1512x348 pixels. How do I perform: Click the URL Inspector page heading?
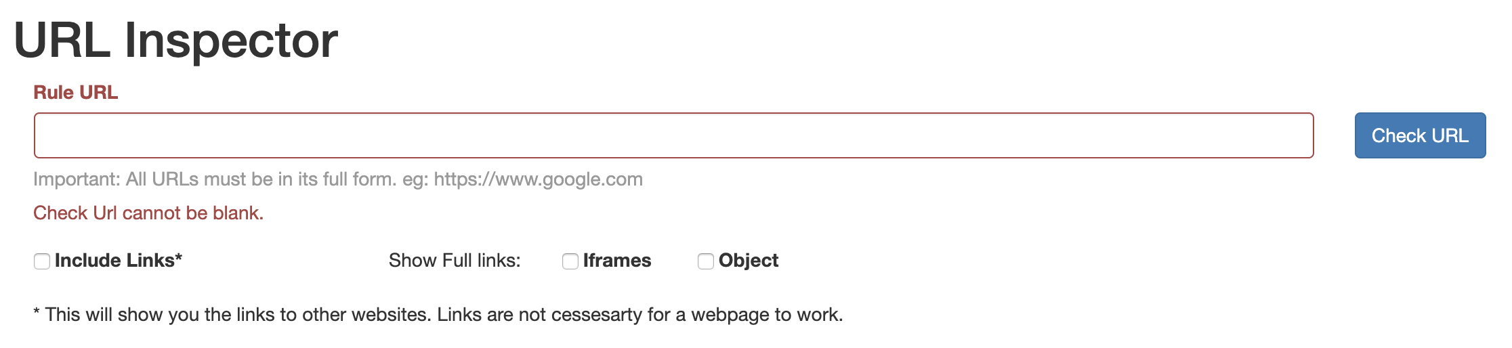point(175,41)
